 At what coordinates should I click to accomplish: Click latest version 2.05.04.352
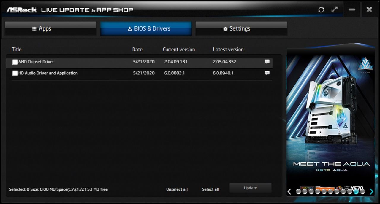tap(224, 62)
